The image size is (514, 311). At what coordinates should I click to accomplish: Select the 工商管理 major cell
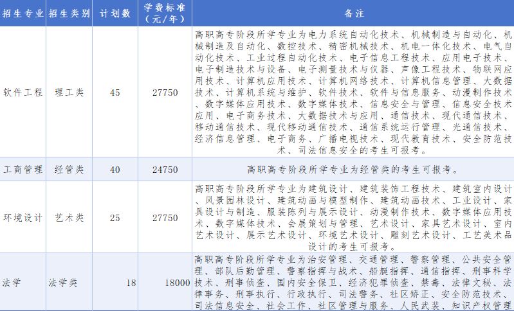point(22,170)
